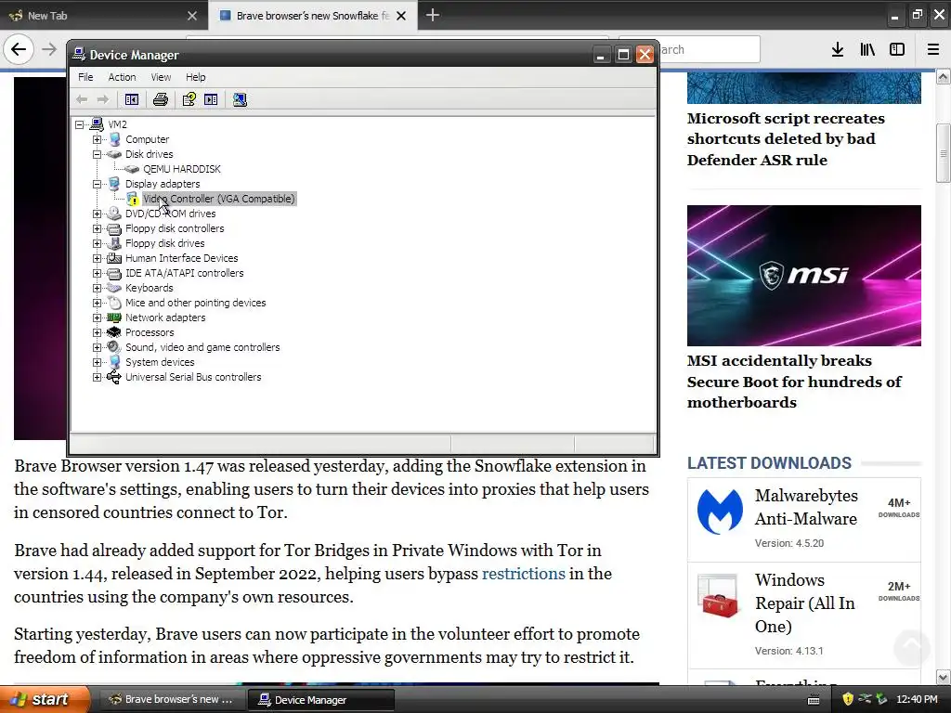The width and height of the screenshot is (951, 713).
Task: Open Microsoft script recreates shortcuts article link
Action: pos(786,139)
